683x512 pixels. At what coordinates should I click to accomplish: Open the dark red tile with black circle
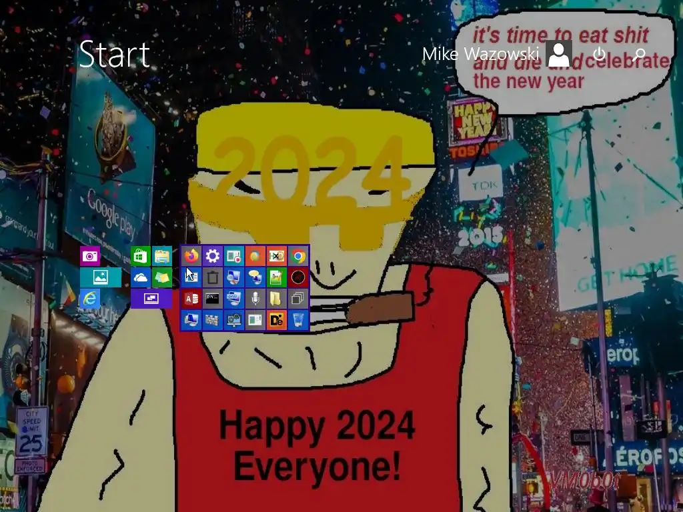click(x=298, y=277)
